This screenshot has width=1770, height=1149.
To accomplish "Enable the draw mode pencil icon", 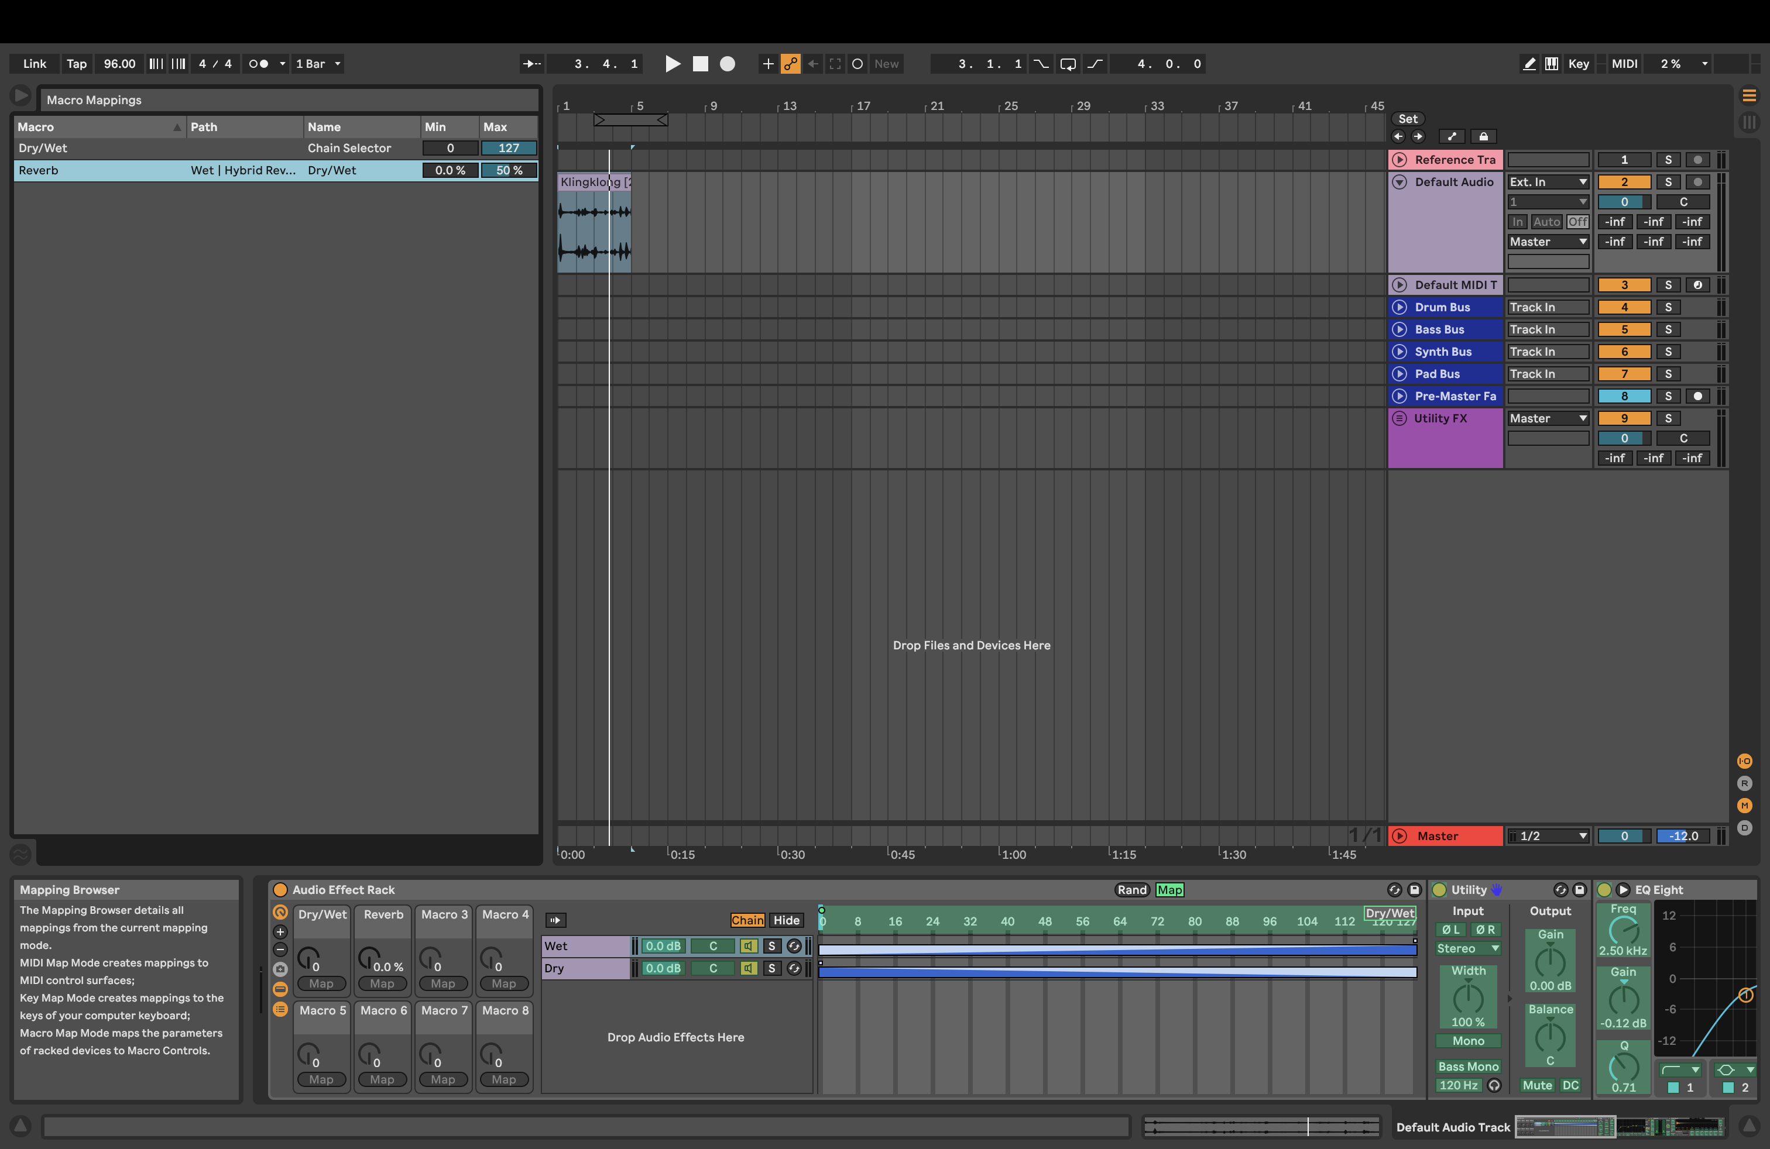I will click(x=1529, y=64).
